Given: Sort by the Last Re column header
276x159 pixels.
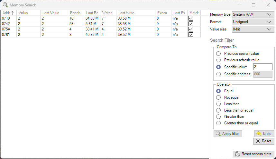Looking at the screenshot, I should 92,13.
